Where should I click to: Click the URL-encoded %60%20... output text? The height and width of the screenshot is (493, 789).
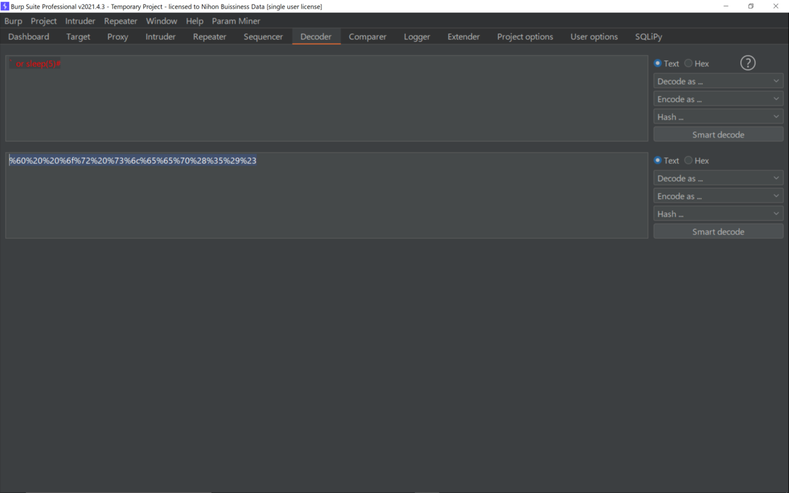(x=133, y=160)
